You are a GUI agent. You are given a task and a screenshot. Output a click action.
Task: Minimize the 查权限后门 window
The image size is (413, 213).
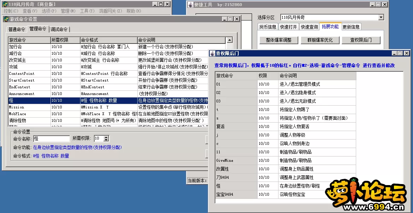tap(394, 53)
